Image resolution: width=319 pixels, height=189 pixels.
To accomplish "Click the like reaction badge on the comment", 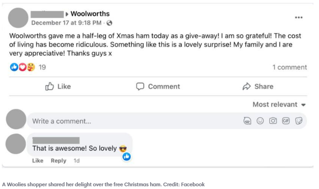I will 126,157.
